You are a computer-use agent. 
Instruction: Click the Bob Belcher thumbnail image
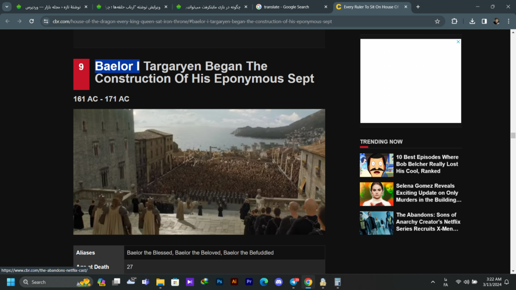376,165
